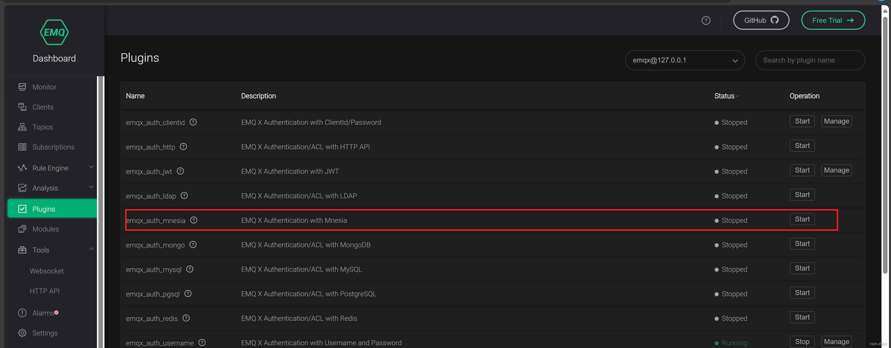Open the help question-mark icon in header
Image resolution: width=891 pixels, height=348 pixels.
click(706, 20)
